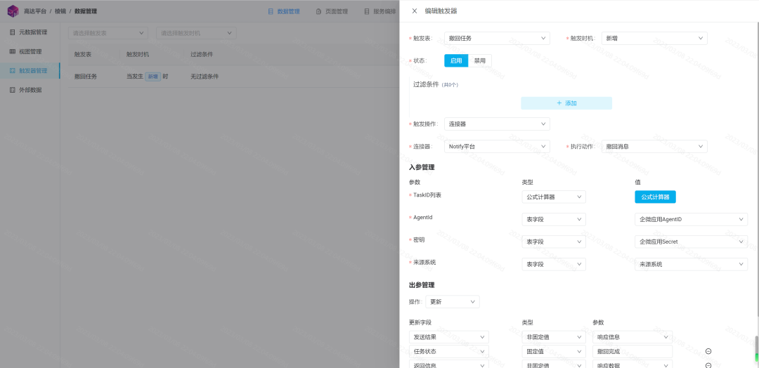Switch to the 服务编排 tab

tap(380, 12)
